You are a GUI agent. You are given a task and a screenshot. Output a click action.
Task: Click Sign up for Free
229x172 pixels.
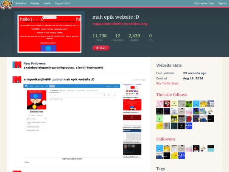pyautogui.click(x=204, y=3)
